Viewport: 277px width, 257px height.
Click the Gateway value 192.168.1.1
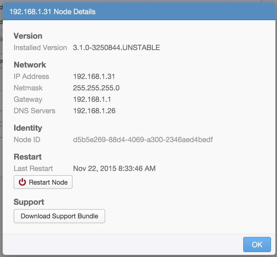[92, 99]
